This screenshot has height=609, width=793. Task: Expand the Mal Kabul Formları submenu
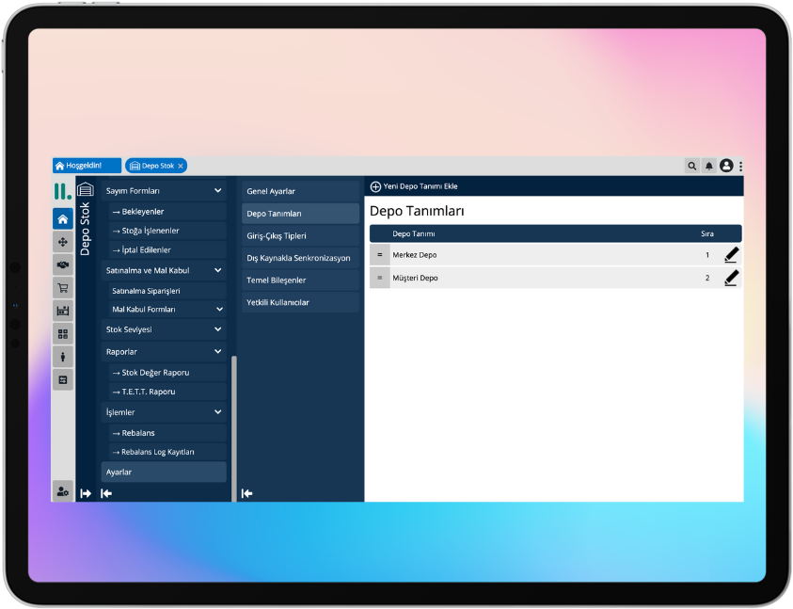[218, 309]
